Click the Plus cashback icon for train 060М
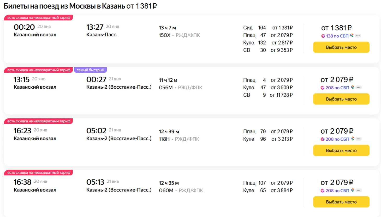Image resolution: width=381 pixels, height=217 pixels. pyautogui.click(x=323, y=191)
